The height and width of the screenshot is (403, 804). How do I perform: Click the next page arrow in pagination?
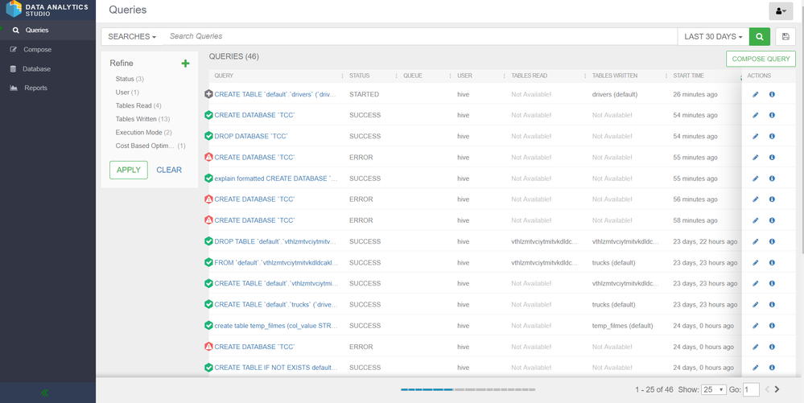(777, 389)
